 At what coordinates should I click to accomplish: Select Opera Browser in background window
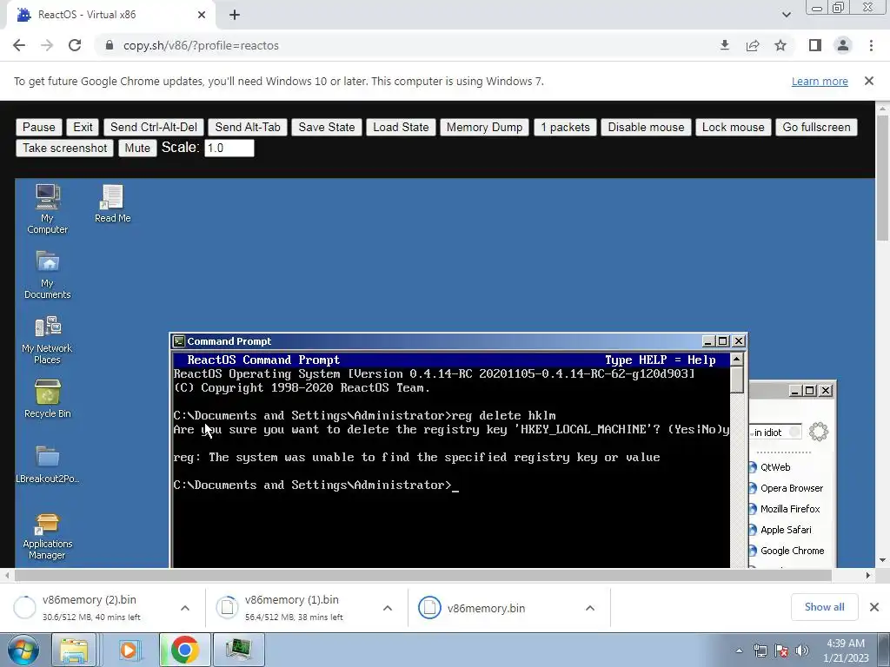[791, 488]
